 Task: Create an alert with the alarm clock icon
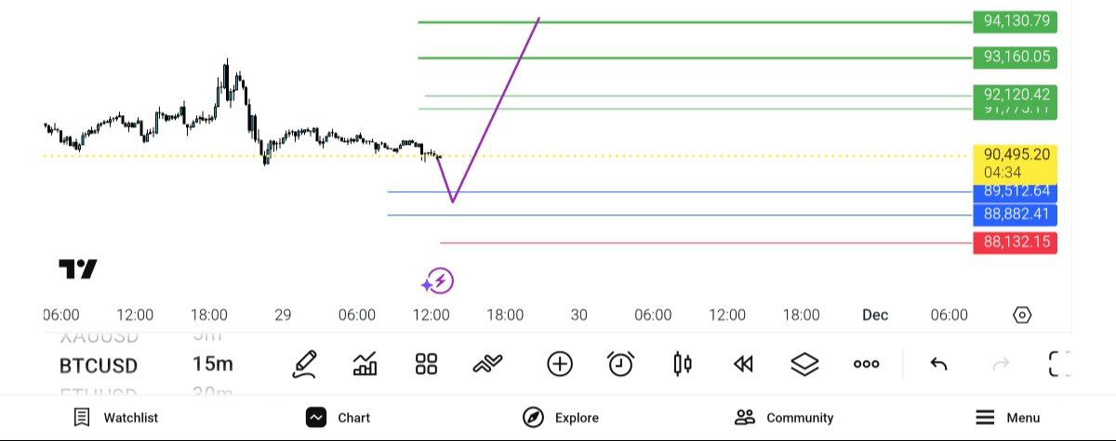[x=620, y=364]
